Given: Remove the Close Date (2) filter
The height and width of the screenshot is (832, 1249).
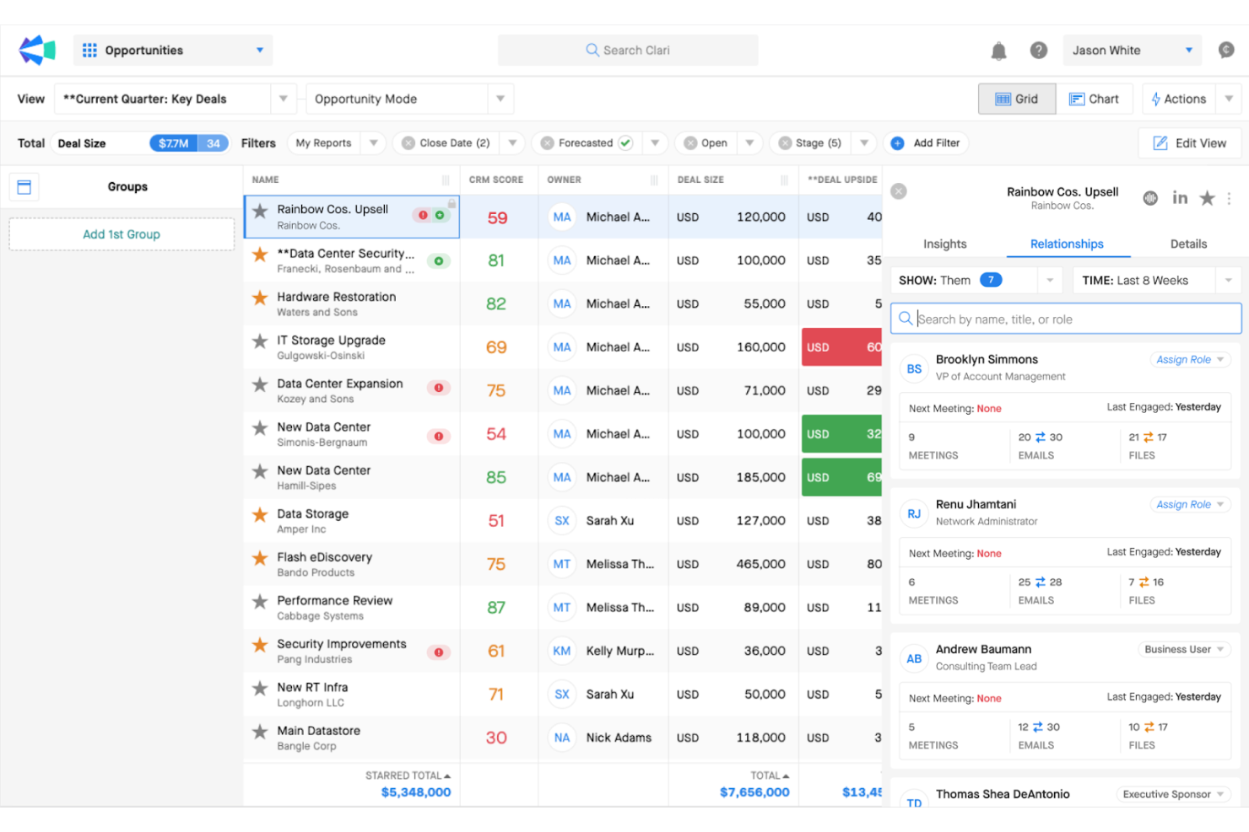Looking at the screenshot, I should pos(408,143).
